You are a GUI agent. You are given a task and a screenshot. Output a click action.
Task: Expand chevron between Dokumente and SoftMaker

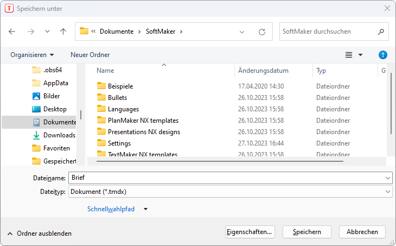click(139, 32)
